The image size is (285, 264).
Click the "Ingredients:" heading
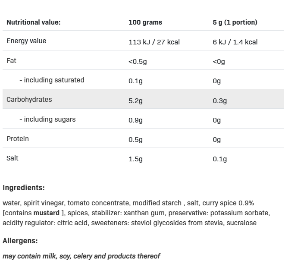point(24,188)
